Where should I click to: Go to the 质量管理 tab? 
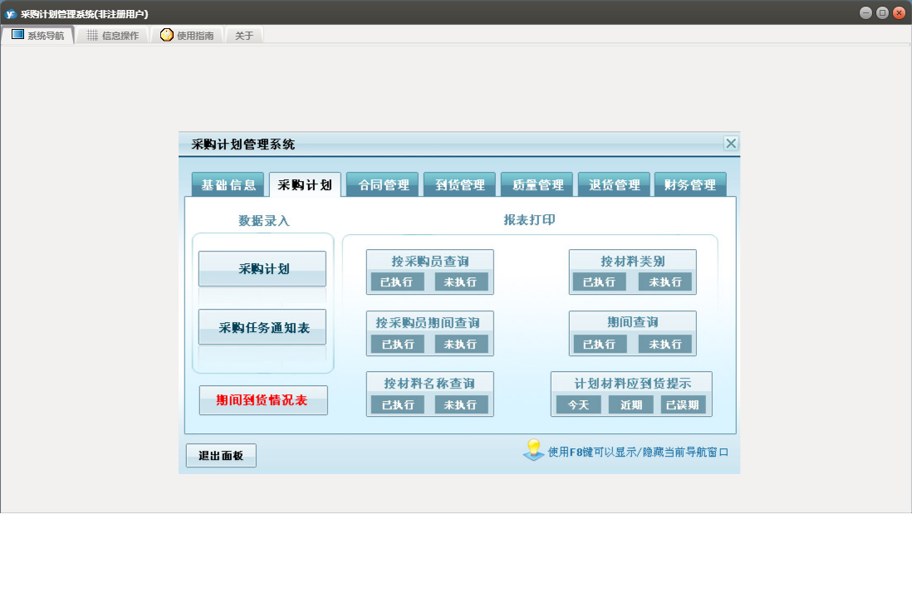point(537,185)
